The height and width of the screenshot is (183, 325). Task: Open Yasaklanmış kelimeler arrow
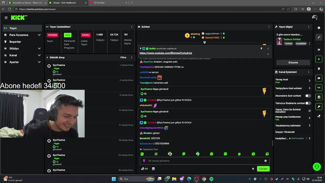pos(310,126)
